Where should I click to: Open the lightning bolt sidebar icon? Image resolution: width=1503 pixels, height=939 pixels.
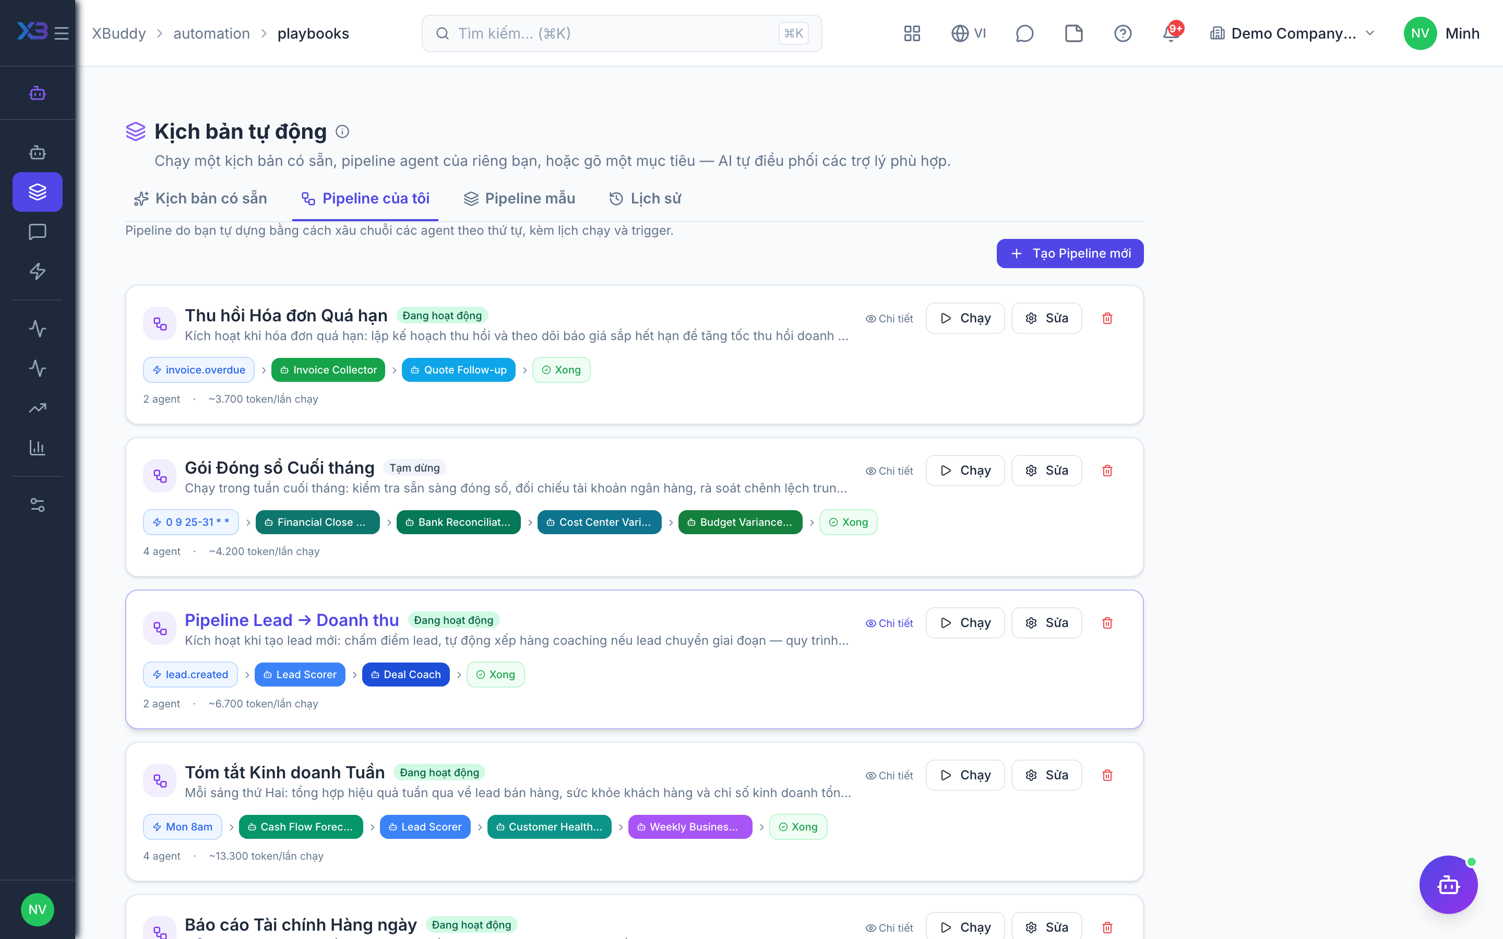pos(37,271)
